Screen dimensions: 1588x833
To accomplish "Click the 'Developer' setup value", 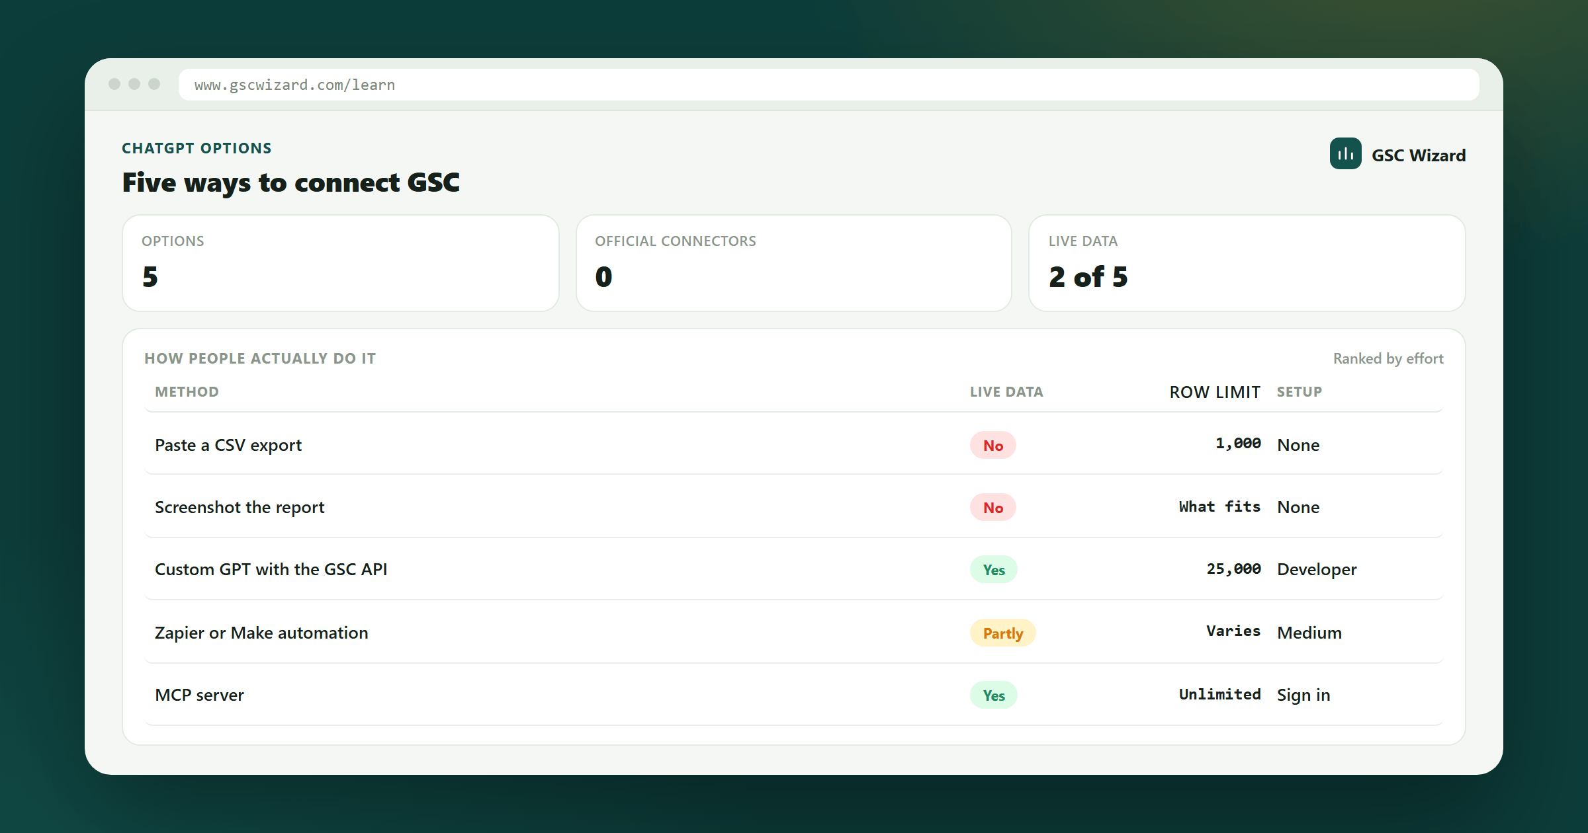I will (1317, 569).
